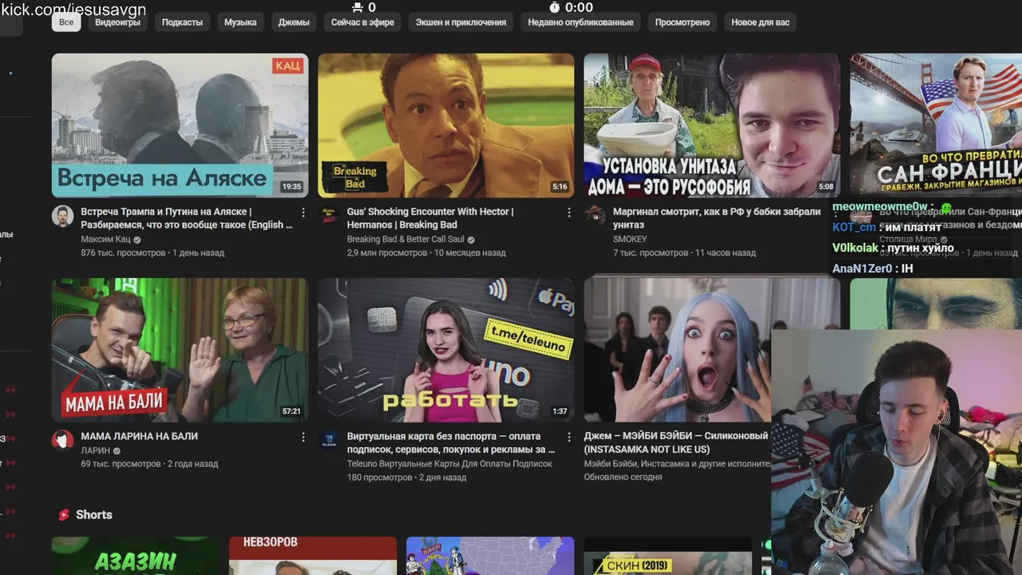Click the SMOKEY channel avatar
Viewport: 1022px width, 575px height.
pos(595,216)
